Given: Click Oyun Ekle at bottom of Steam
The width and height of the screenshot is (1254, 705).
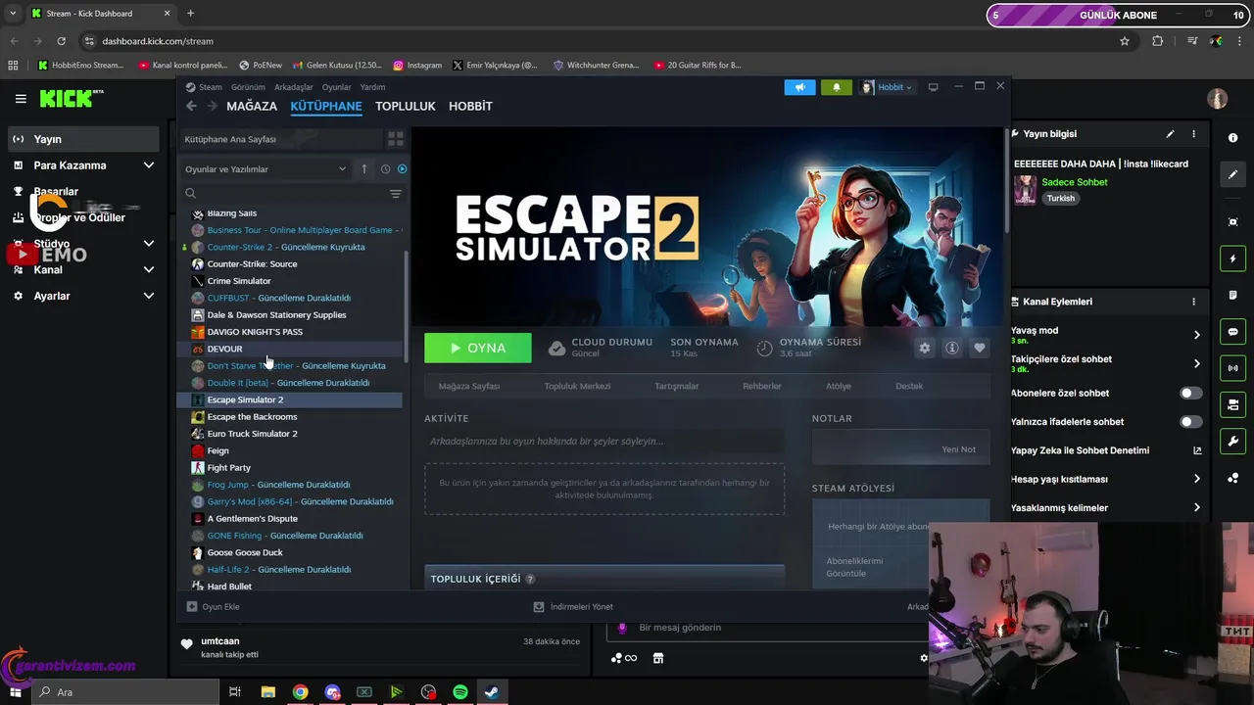Looking at the screenshot, I should pyautogui.click(x=214, y=607).
